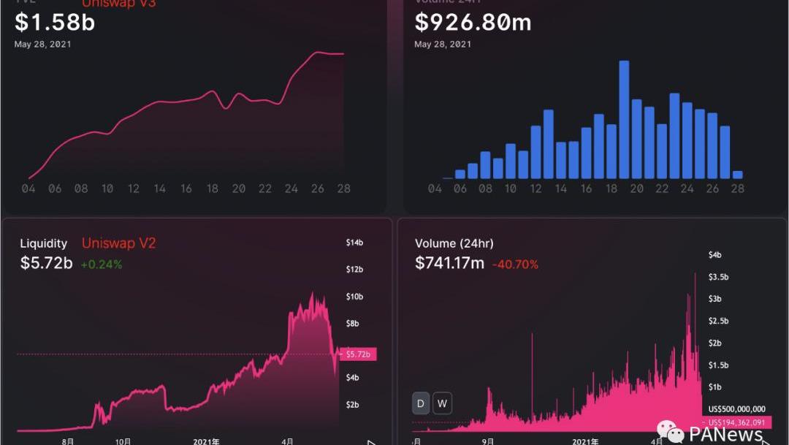Click the $14b label on the Liquidity axis
Image resolution: width=789 pixels, height=445 pixels.
point(355,243)
